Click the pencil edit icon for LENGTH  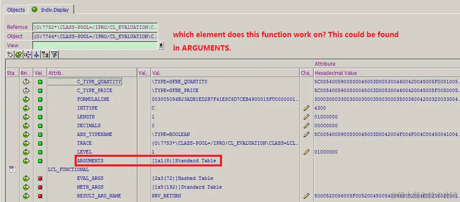pos(307,117)
